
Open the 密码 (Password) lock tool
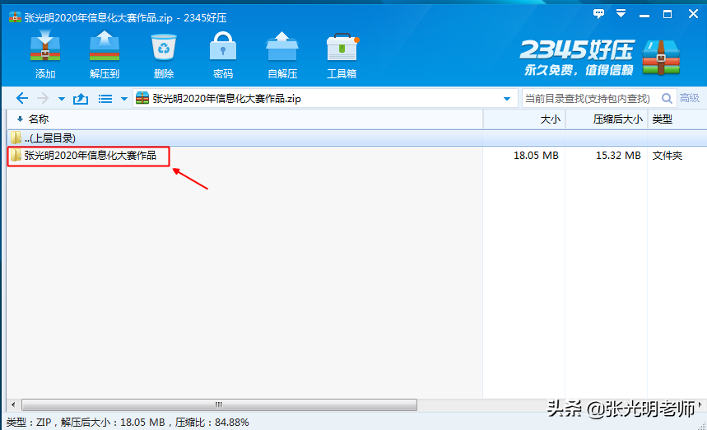(x=223, y=46)
